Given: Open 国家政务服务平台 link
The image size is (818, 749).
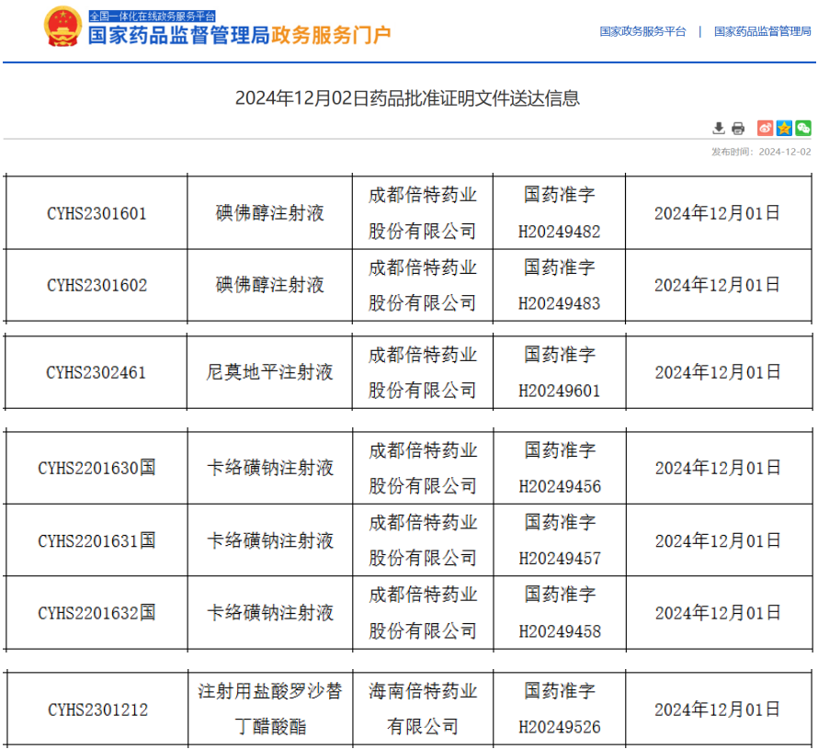Looking at the screenshot, I should click(x=642, y=32).
